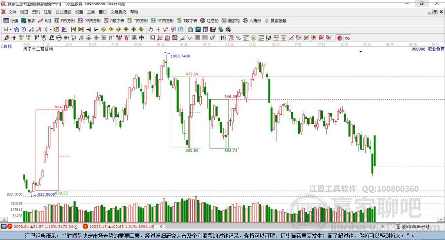Jump to first bar icon
Screen dimensions: 445x240
pos(73,29)
